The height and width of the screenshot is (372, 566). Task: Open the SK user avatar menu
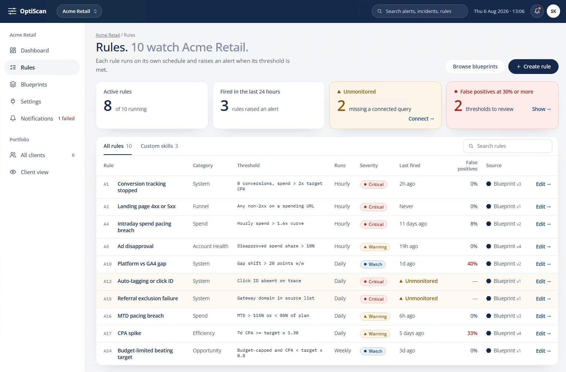click(553, 11)
